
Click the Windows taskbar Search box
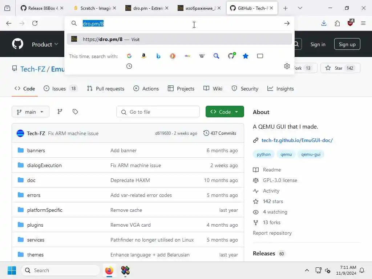point(61,270)
